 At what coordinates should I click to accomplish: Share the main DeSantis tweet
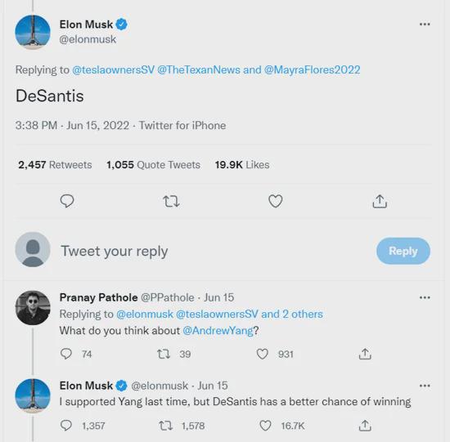(x=380, y=201)
